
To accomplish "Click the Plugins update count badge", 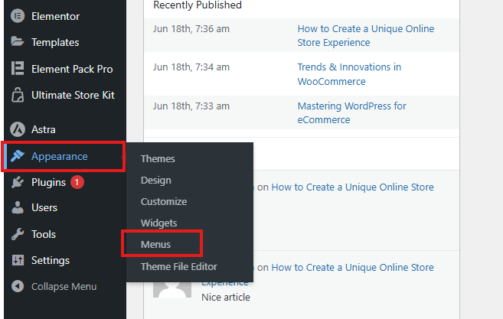I will tap(77, 183).
